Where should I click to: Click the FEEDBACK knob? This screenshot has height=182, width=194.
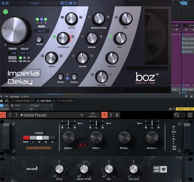(x=63, y=38)
